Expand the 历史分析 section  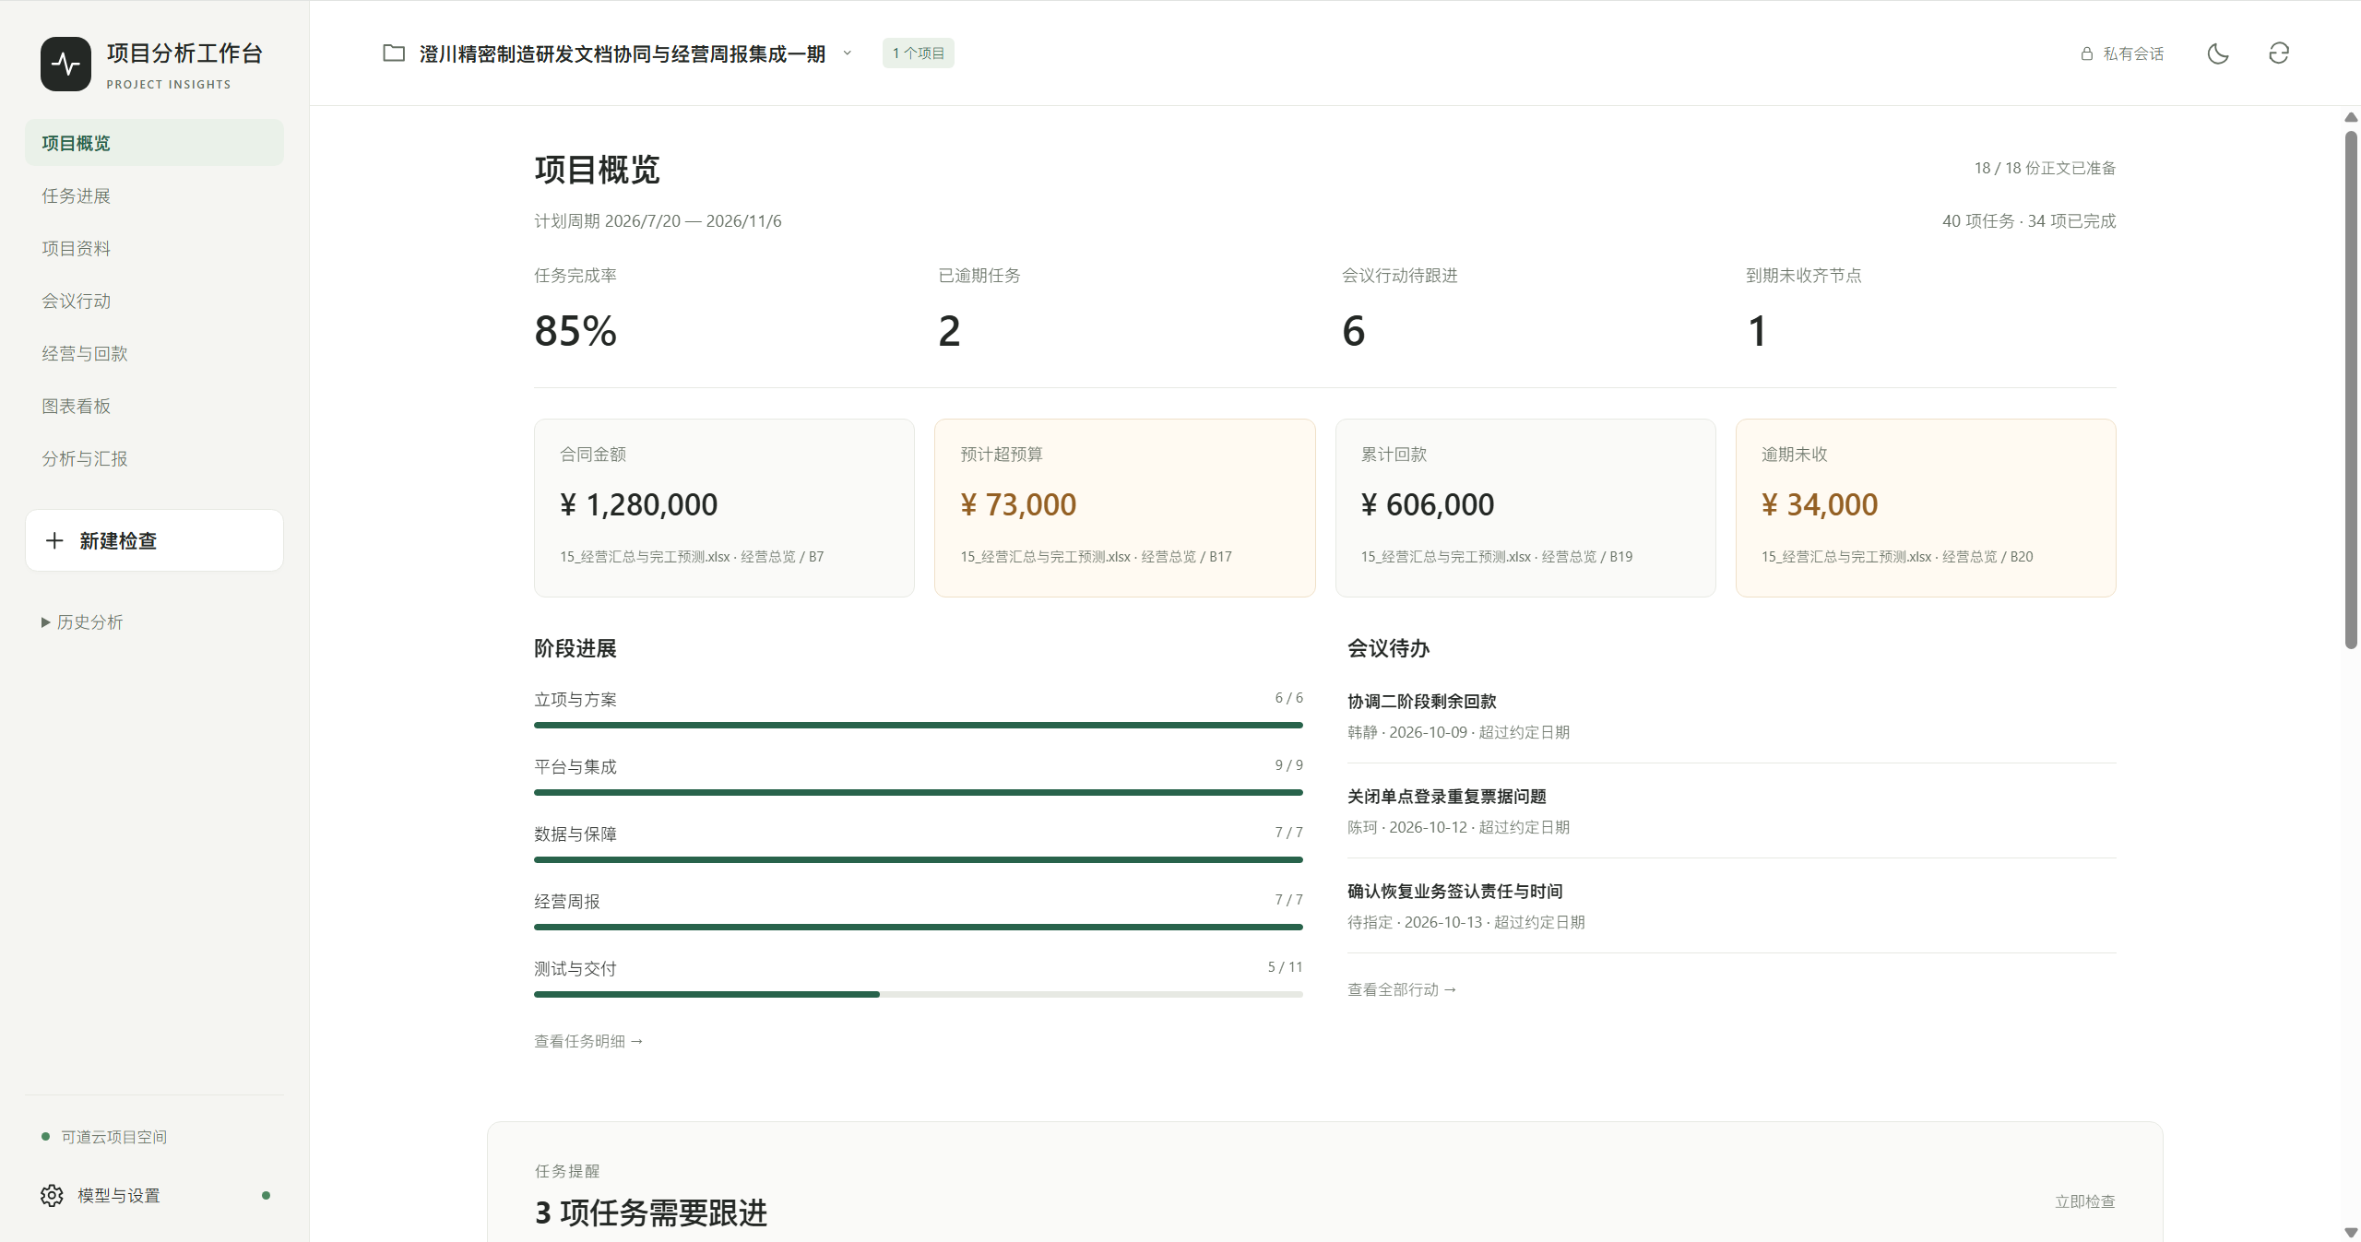click(82, 622)
